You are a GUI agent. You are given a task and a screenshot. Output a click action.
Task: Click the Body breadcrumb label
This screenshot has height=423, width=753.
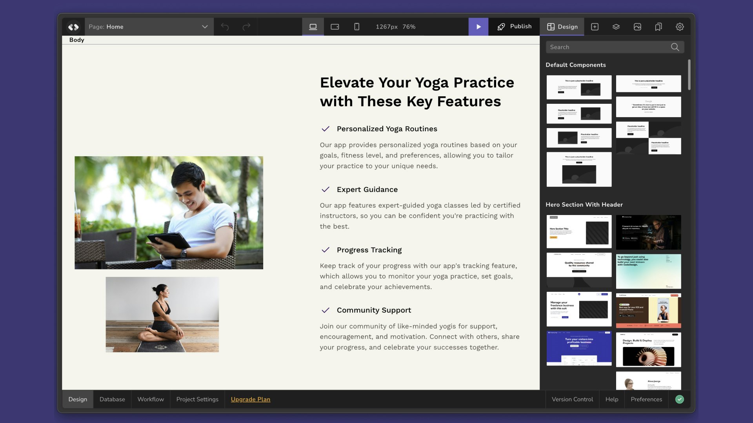[77, 40]
